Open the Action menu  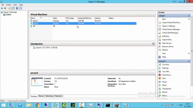tap(9, 5)
